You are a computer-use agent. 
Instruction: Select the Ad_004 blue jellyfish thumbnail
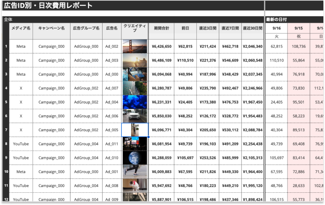tap(135, 102)
